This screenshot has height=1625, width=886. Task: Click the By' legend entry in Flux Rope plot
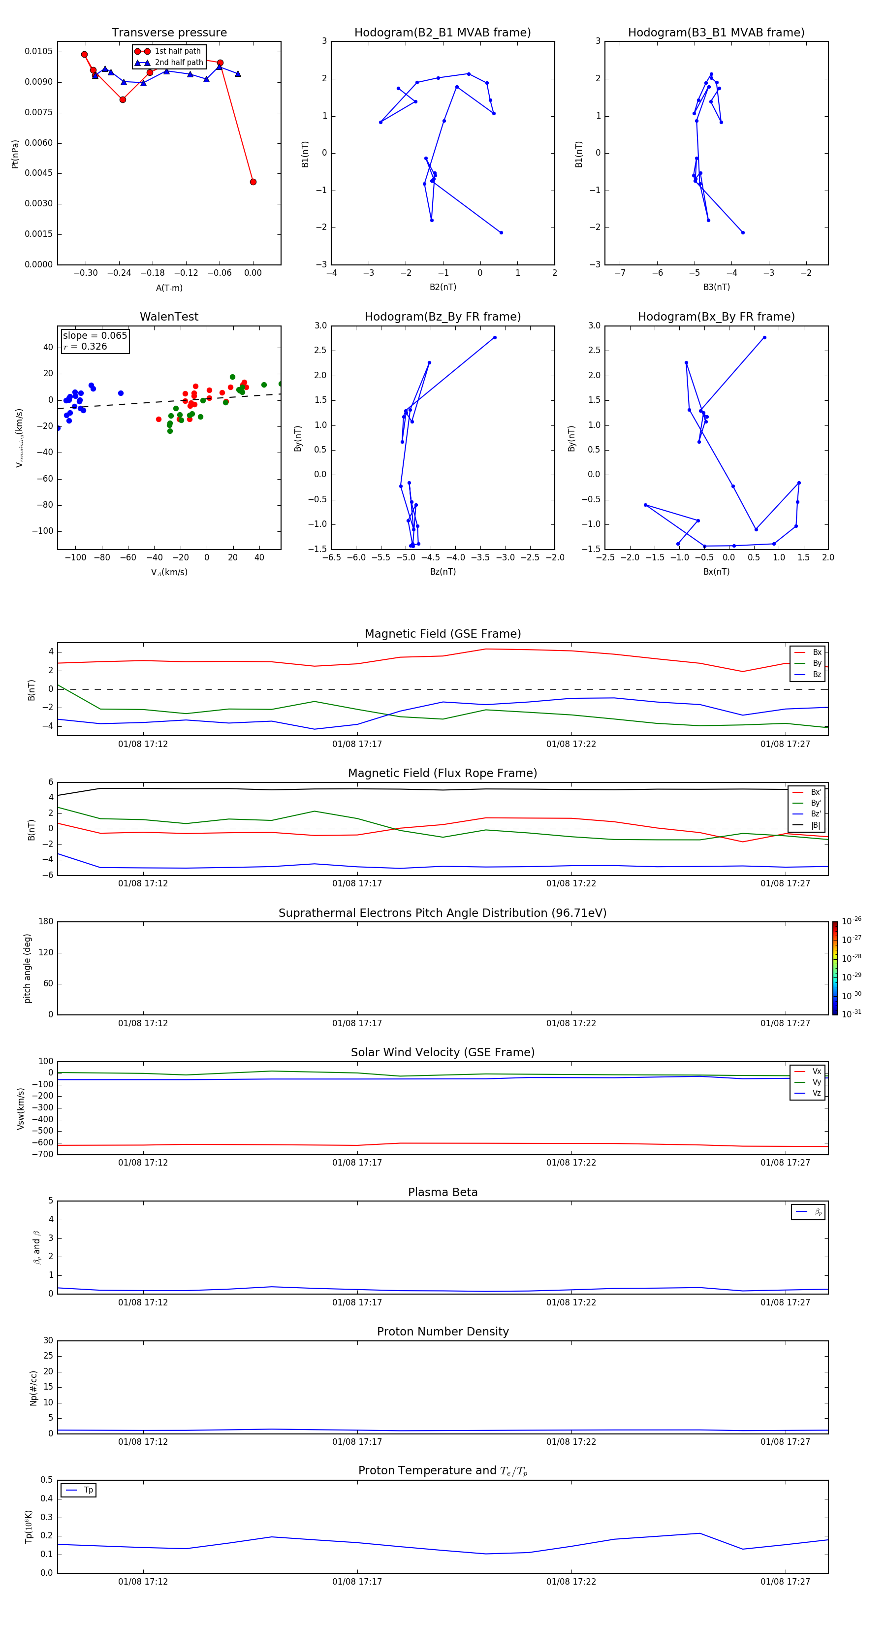(x=807, y=804)
